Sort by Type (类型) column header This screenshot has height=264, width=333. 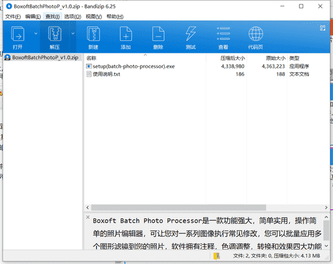pyautogui.click(x=295, y=58)
